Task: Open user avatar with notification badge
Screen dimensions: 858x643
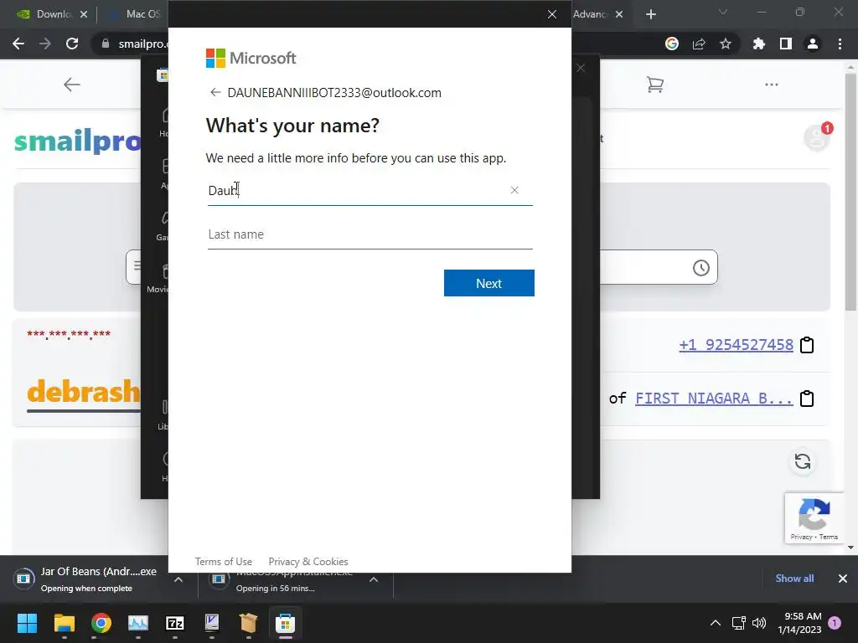Action: (x=817, y=136)
